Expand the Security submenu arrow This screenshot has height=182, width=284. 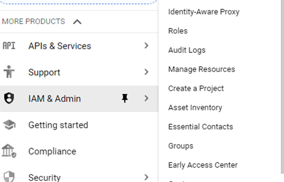tap(146, 177)
